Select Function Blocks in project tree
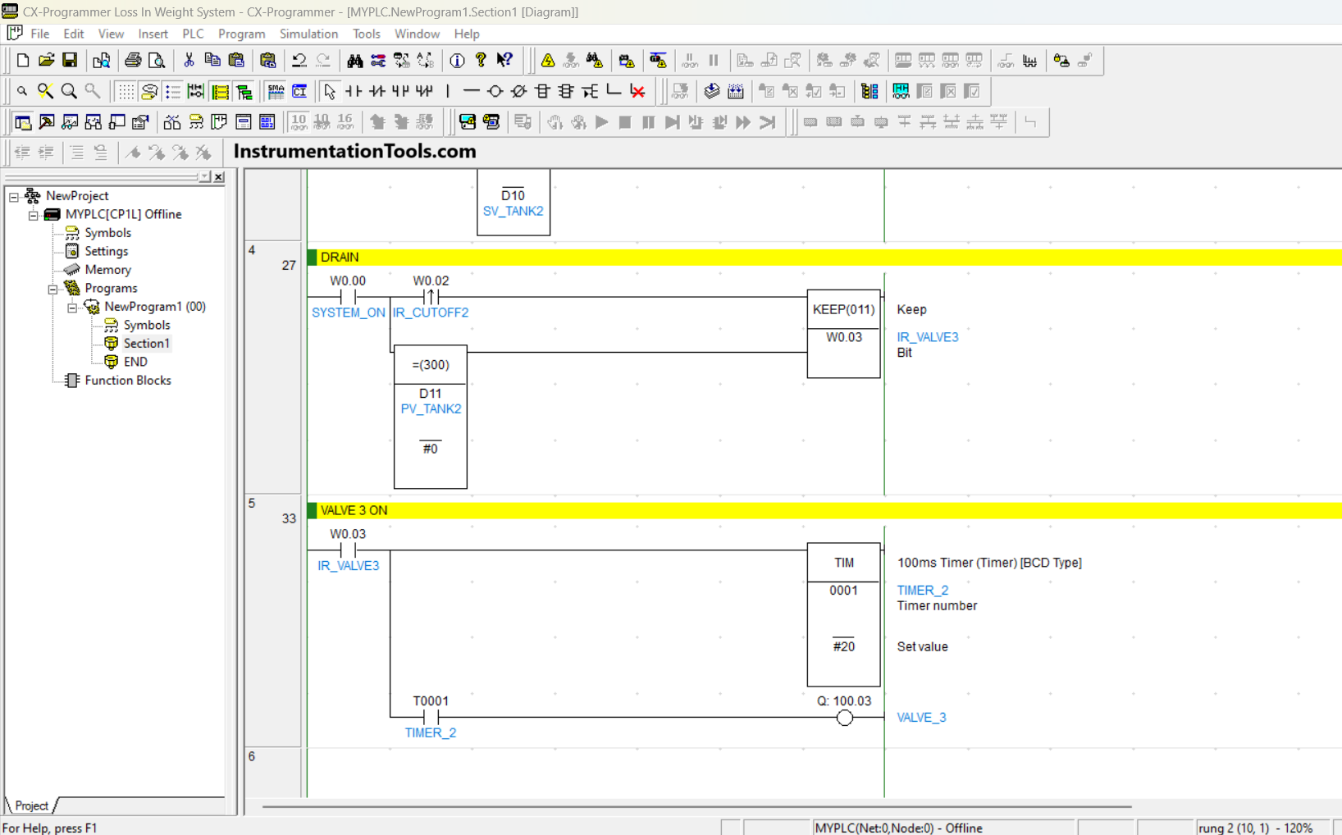This screenshot has height=835, width=1342. (x=128, y=381)
